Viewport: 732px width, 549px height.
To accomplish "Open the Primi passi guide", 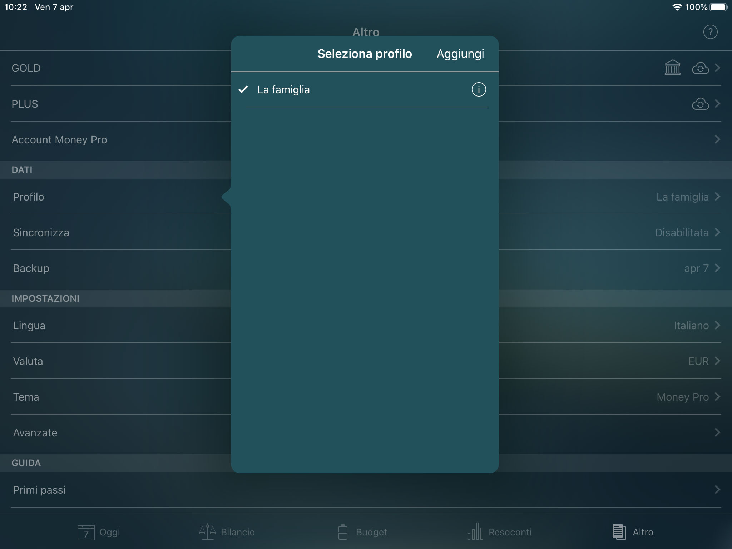I will [39, 490].
